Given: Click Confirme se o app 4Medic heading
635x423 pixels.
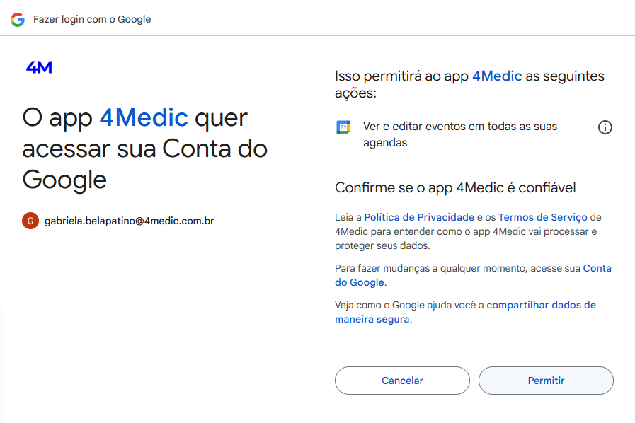Looking at the screenshot, I should 455,188.
